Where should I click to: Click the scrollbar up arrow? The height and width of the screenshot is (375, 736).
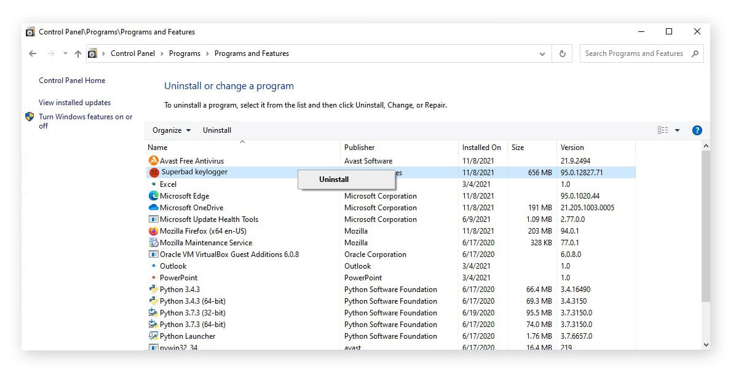point(706,146)
